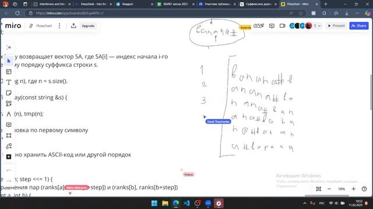Select the Text tool

click(x=9, y=82)
